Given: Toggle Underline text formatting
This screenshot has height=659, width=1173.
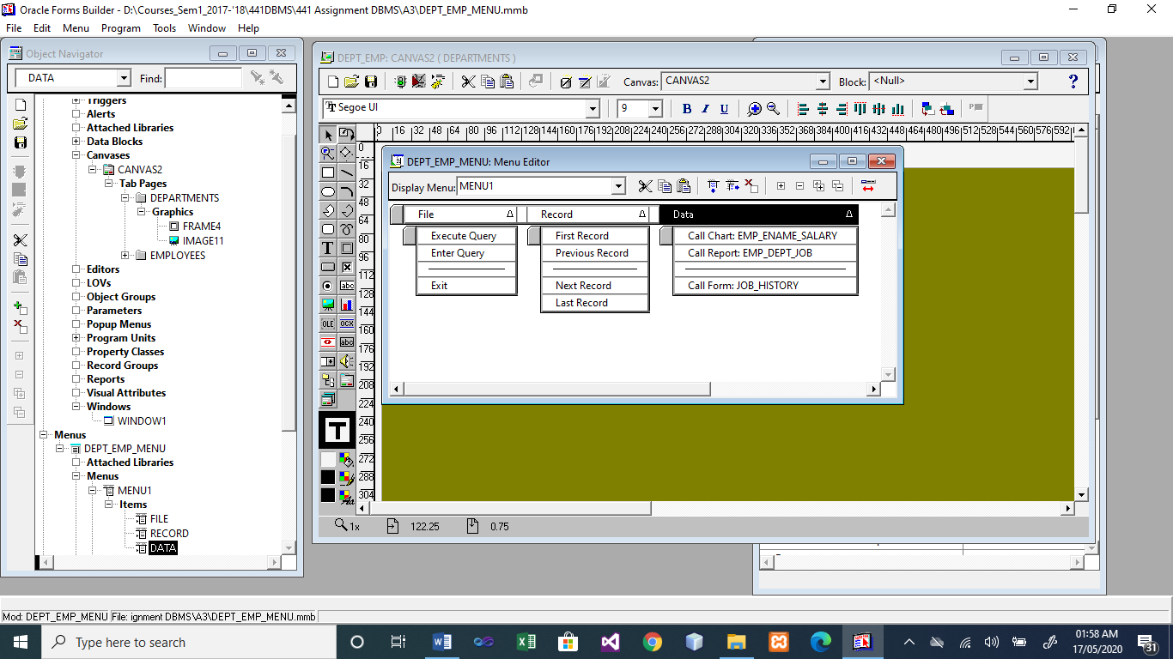Looking at the screenshot, I should [725, 109].
